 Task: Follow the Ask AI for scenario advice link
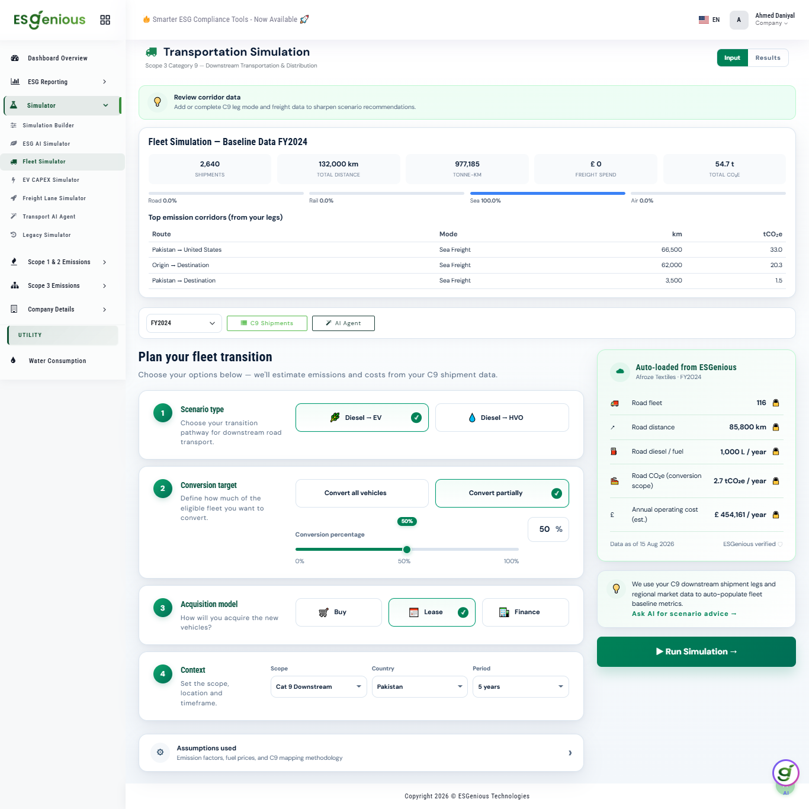(684, 614)
